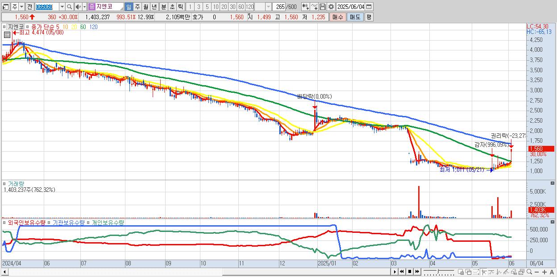Step the replay backward with rewind
This screenshot has width=557, height=277.
click(x=402, y=272)
